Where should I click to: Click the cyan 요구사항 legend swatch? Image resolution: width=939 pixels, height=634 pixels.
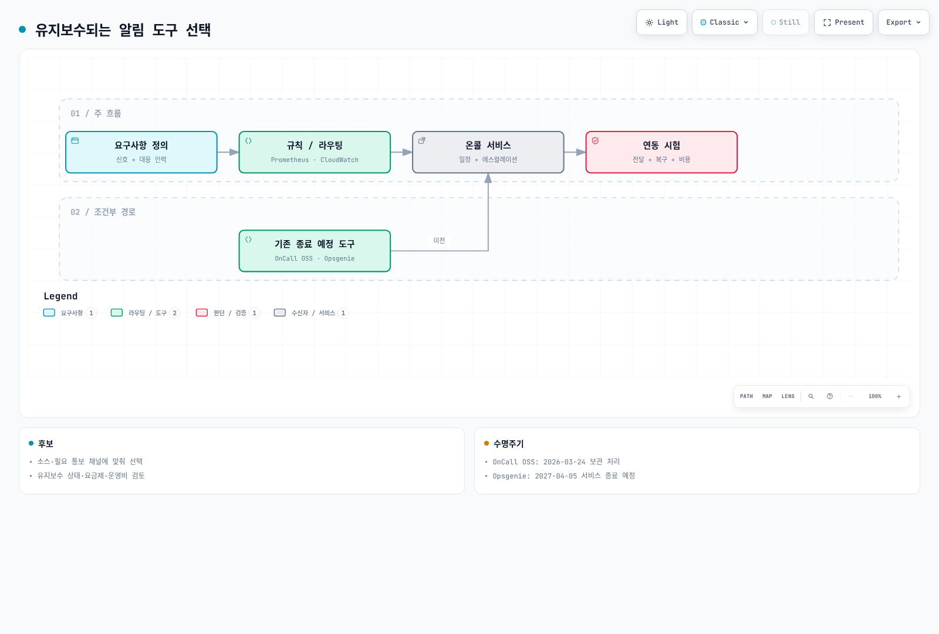[x=49, y=313]
